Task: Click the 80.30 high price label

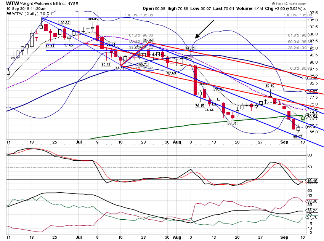Action: 270,85
